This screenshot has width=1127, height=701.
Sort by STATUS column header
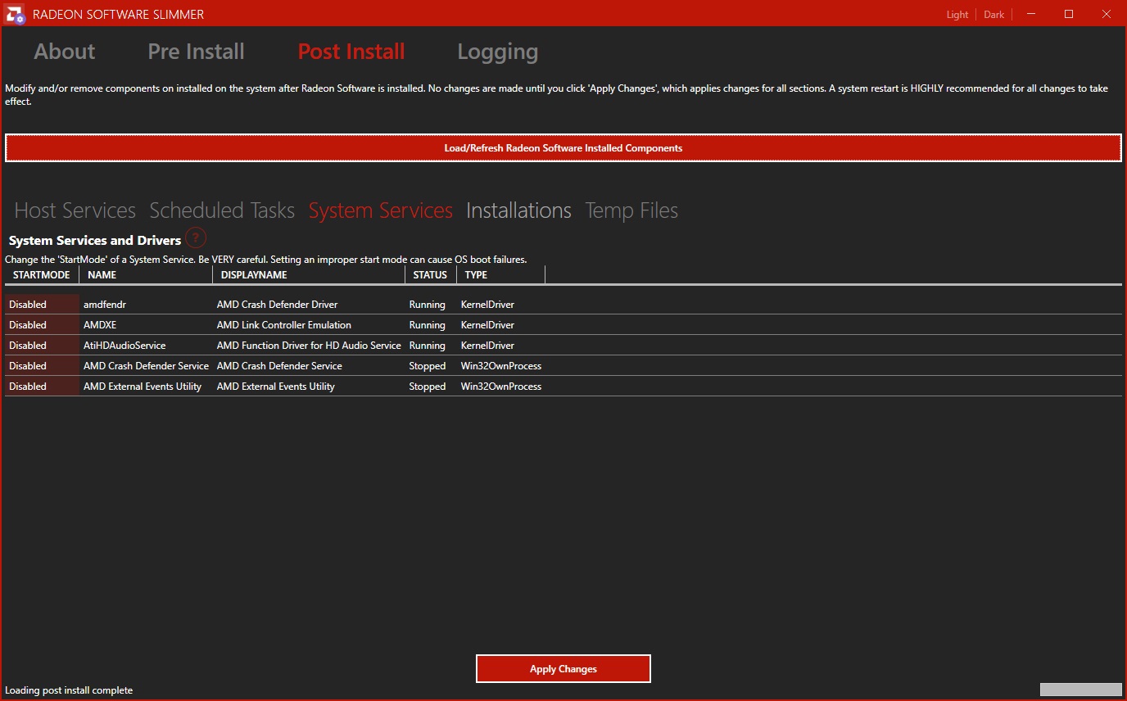[x=431, y=275]
